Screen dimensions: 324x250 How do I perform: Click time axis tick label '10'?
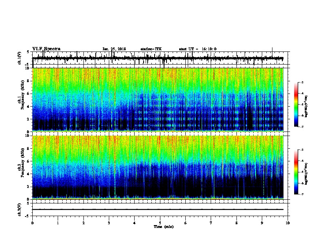[288, 223]
